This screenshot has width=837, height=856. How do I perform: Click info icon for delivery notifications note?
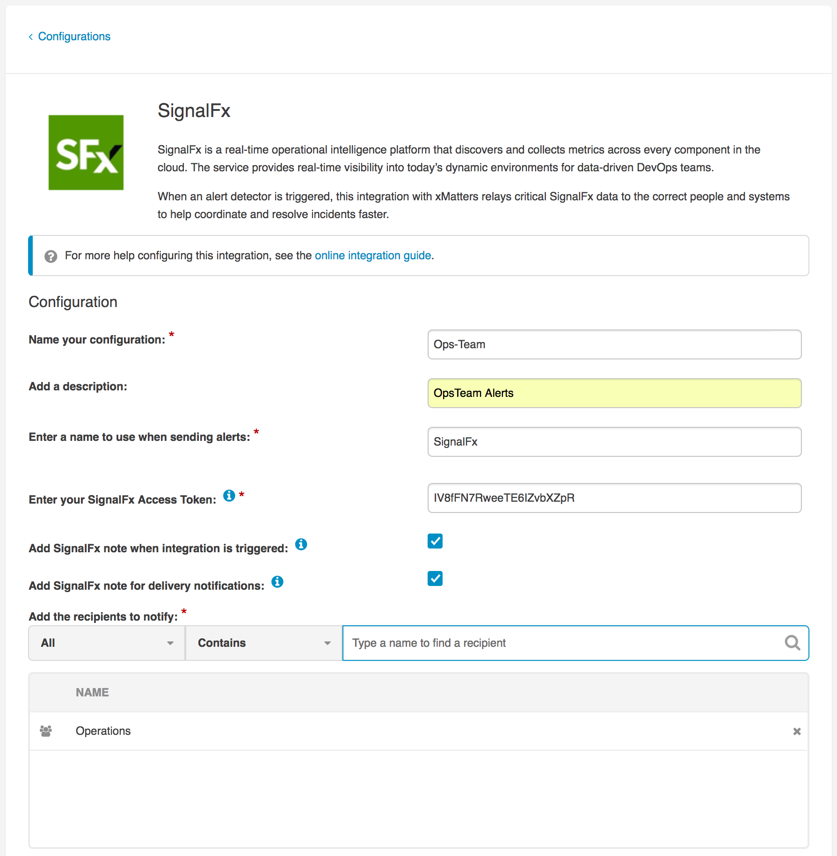277,582
